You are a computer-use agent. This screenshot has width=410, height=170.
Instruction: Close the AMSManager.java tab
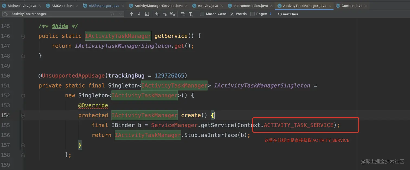(x=123, y=6)
